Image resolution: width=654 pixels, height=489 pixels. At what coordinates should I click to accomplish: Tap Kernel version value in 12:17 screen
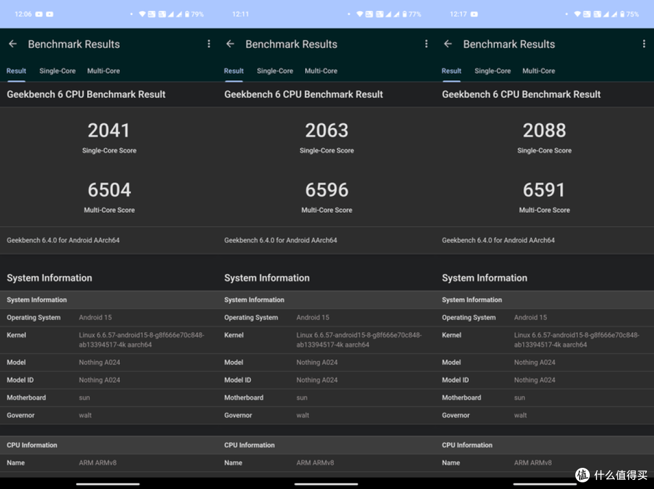pos(577,340)
